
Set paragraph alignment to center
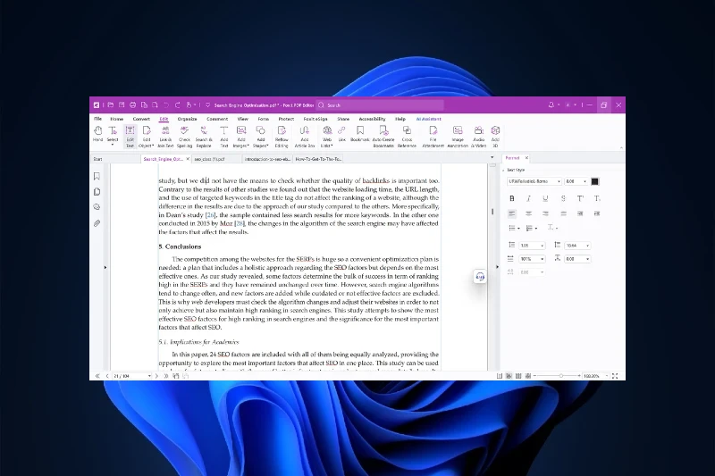coord(528,213)
